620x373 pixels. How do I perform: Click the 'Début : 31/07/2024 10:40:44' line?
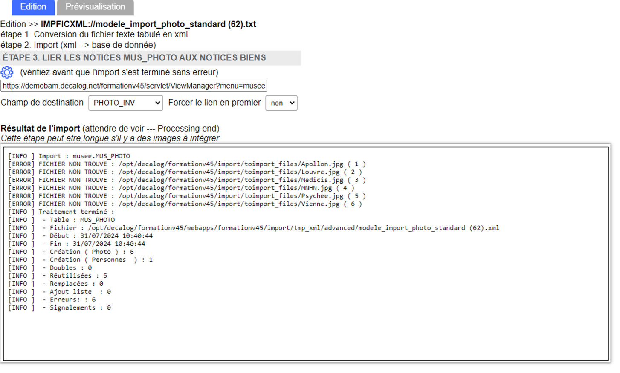[81, 236]
